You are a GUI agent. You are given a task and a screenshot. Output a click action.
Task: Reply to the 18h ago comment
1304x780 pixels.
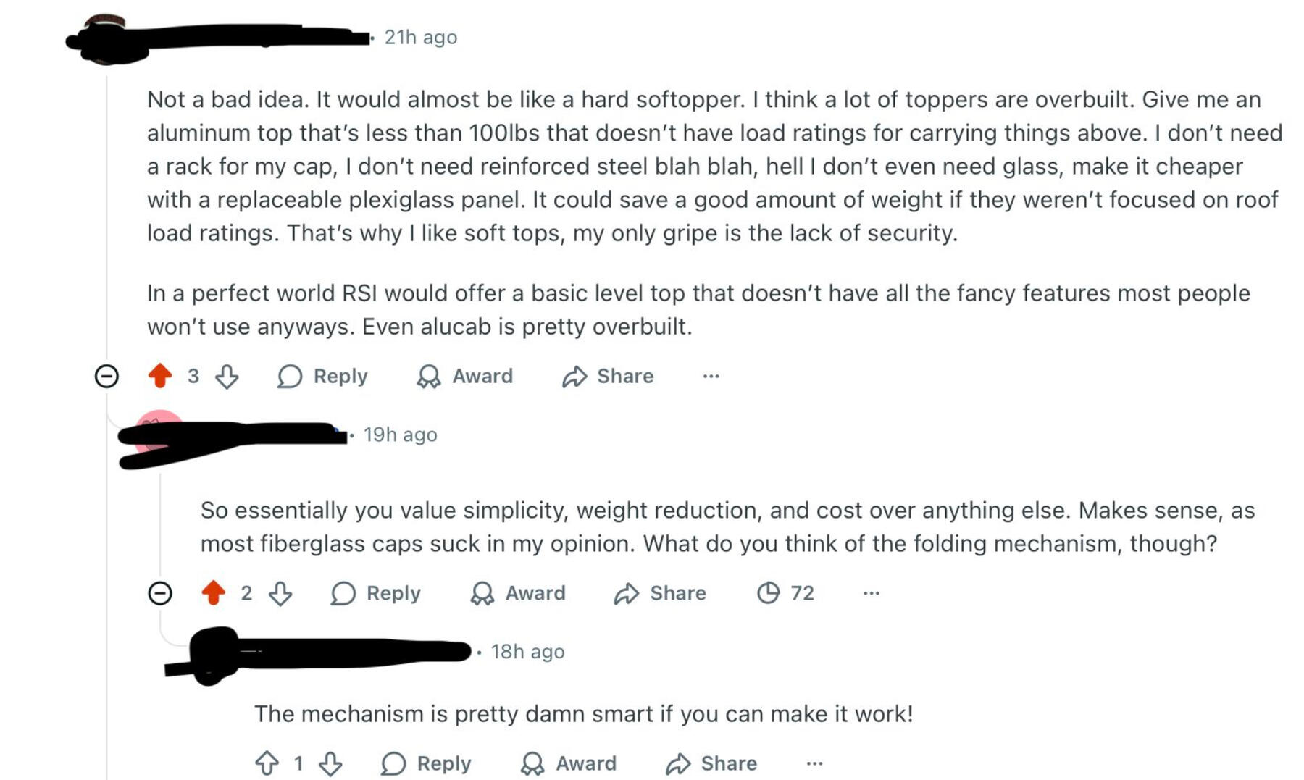point(427,763)
